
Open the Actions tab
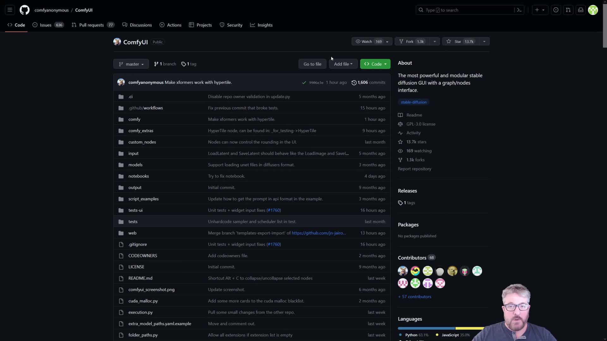coord(170,25)
